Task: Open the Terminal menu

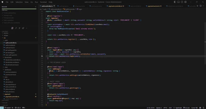Action: click(x=43, y=2)
